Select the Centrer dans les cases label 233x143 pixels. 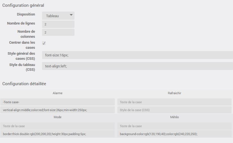[22, 45]
